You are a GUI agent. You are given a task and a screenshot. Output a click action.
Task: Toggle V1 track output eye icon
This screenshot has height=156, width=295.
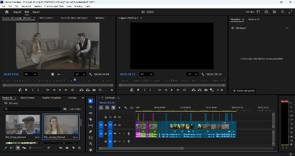click(x=119, y=125)
